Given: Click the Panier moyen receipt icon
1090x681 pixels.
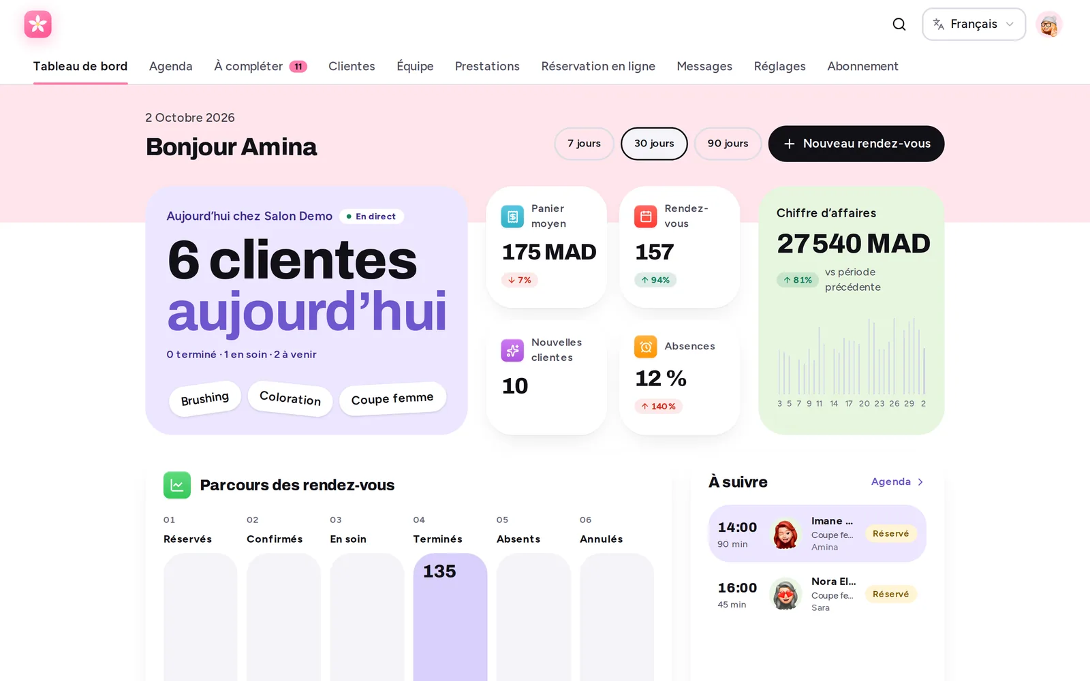Looking at the screenshot, I should click(x=512, y=217).
